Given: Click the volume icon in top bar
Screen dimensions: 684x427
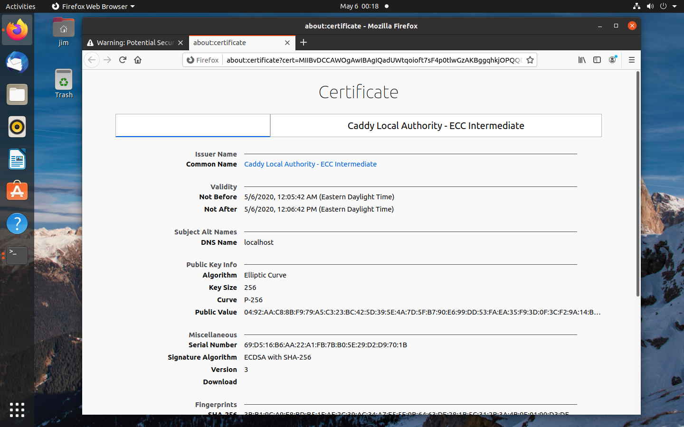Looking at the screenshot, I should pyautogui.click(x=650, y=6).
